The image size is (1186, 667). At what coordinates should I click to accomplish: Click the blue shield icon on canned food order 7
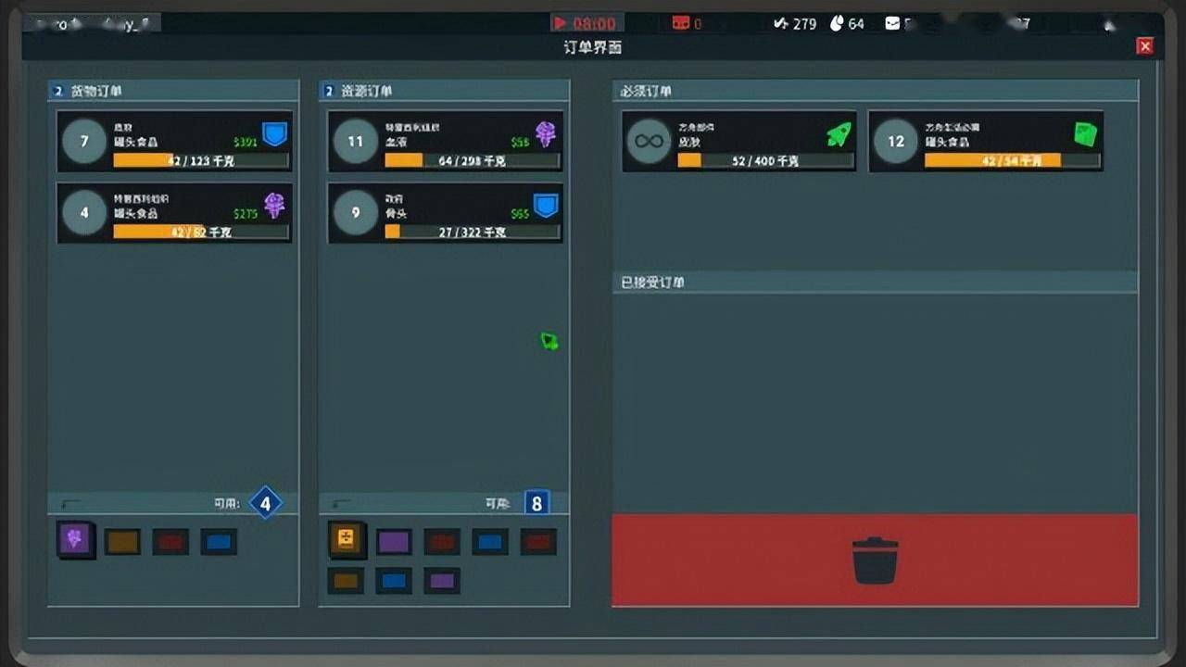click(274, 134)
